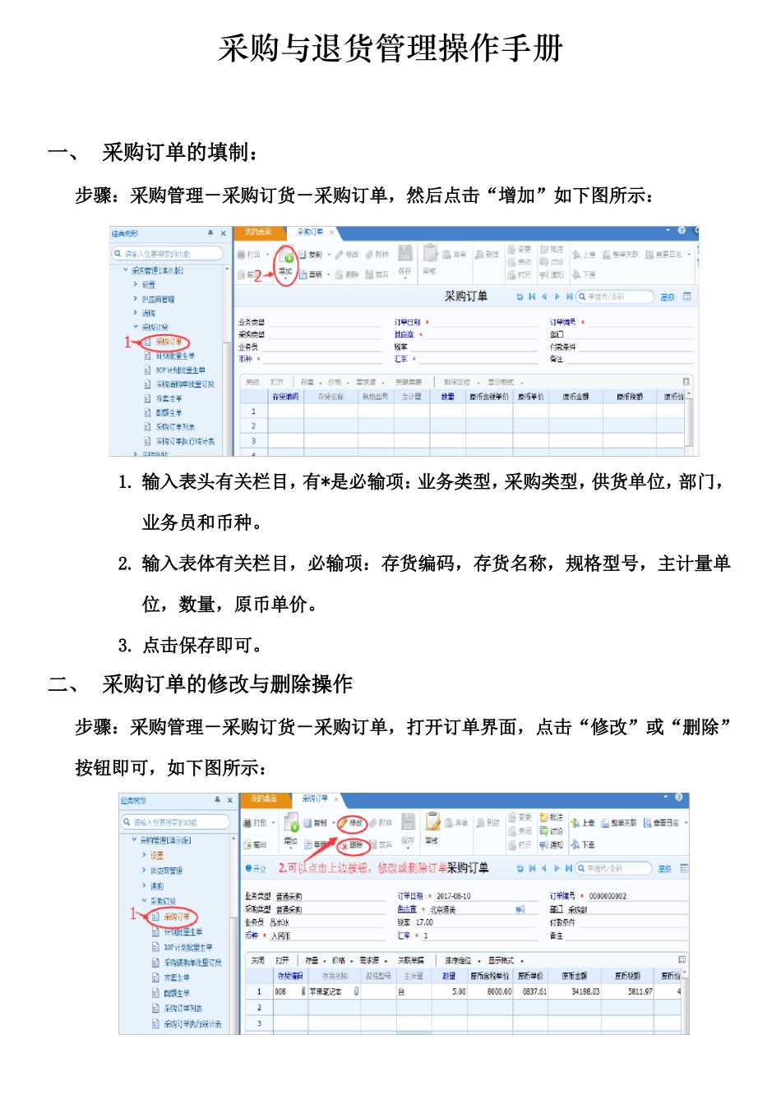781x1104 pixels.
Task: Click sidebar function search box in first figure
Action: (168, 254)
